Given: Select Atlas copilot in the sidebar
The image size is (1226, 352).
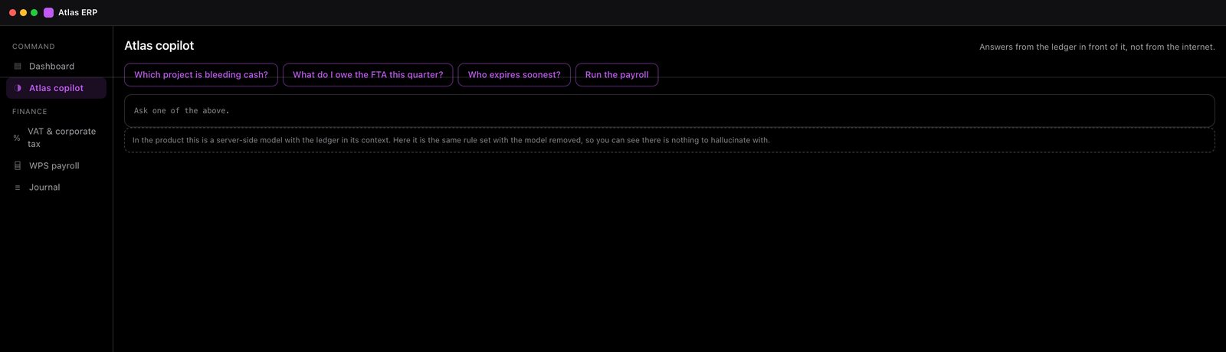Looking at the screenshot, I should (56, 88).
